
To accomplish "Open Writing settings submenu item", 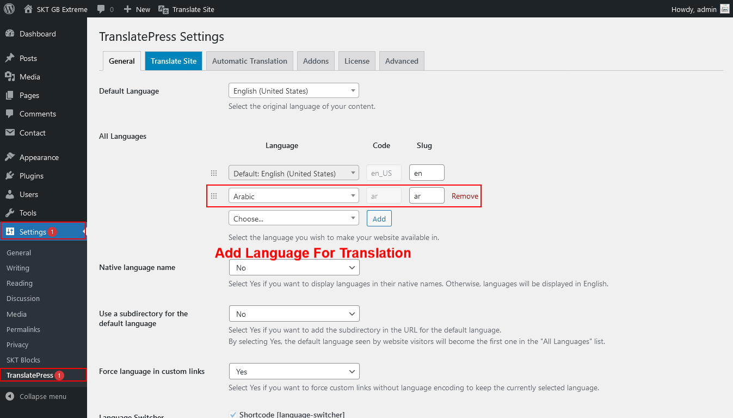I will click(x=18, y=268).
